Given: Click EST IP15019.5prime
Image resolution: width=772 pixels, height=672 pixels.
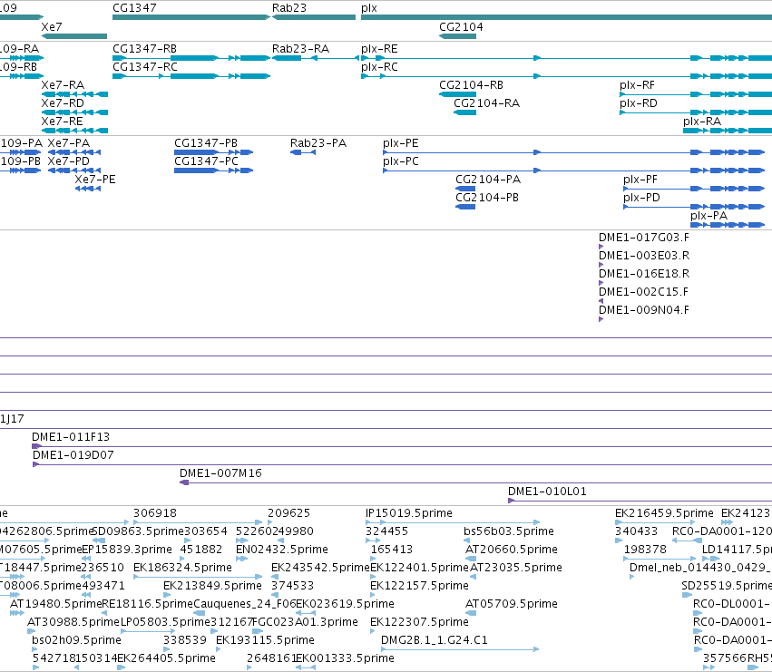Looking at the screenshot, I should click(453, 522).
